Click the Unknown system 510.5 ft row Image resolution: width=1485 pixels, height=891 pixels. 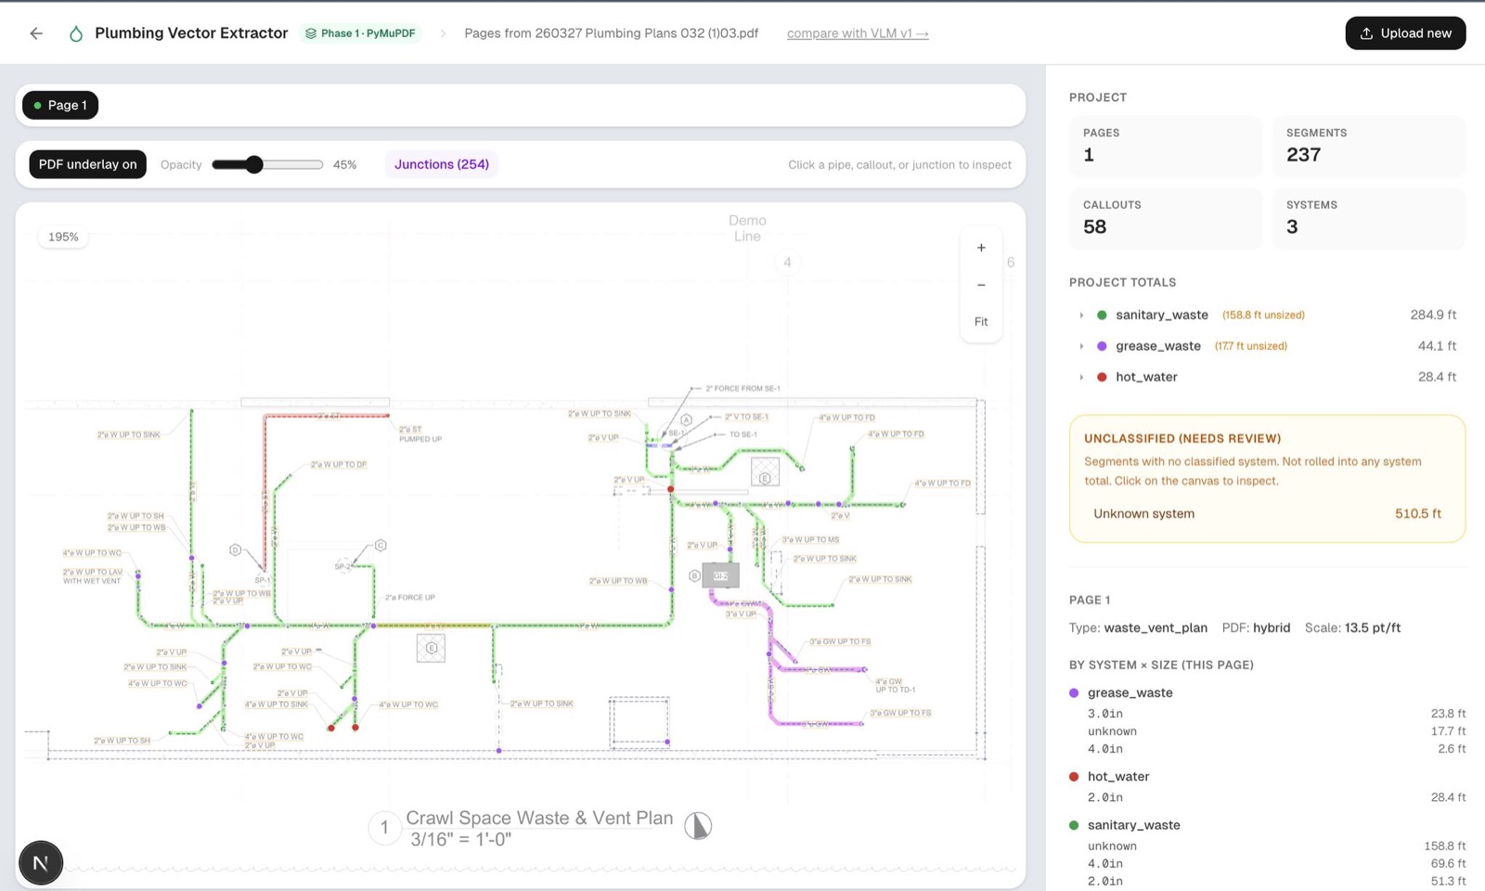(x=1267, y=513)
